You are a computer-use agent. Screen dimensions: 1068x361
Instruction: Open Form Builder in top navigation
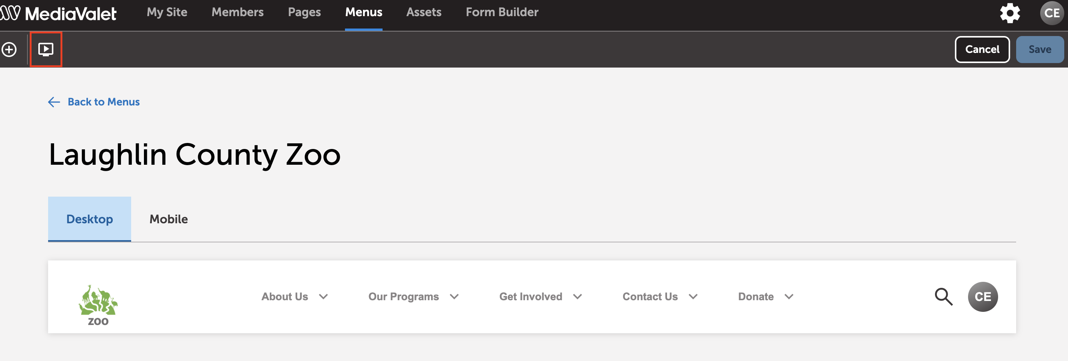pos(502,12)
